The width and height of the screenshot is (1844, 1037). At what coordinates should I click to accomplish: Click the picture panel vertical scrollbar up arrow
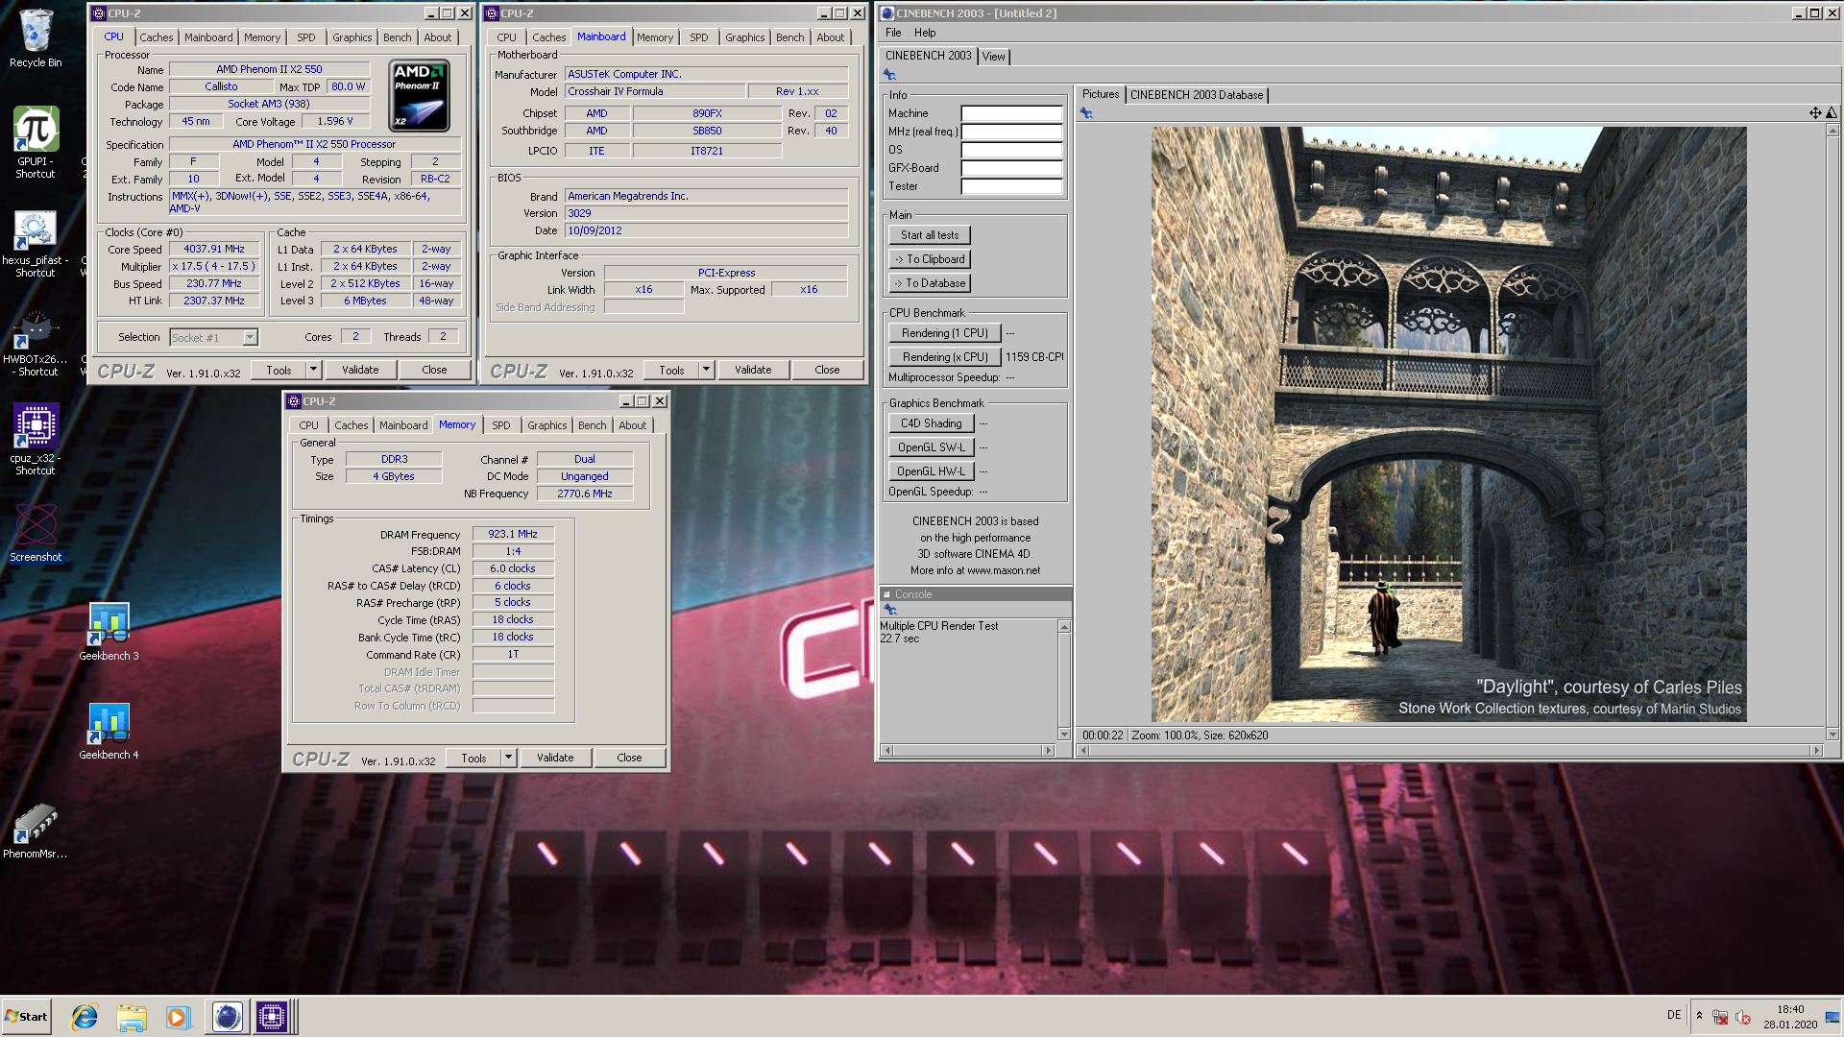coord(1832,131)
